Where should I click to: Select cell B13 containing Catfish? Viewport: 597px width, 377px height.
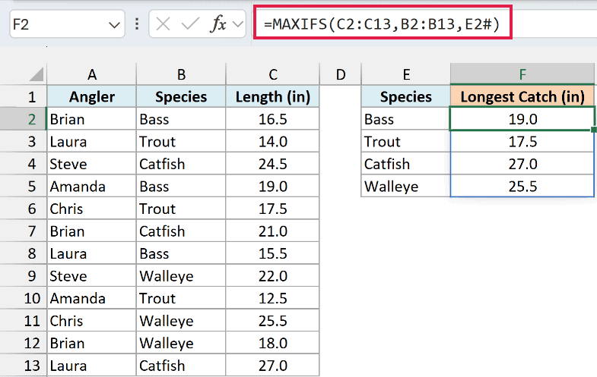[x=181, y=365]
